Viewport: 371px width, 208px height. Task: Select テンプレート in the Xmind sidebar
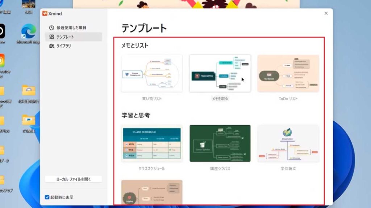tap(73, 37)
